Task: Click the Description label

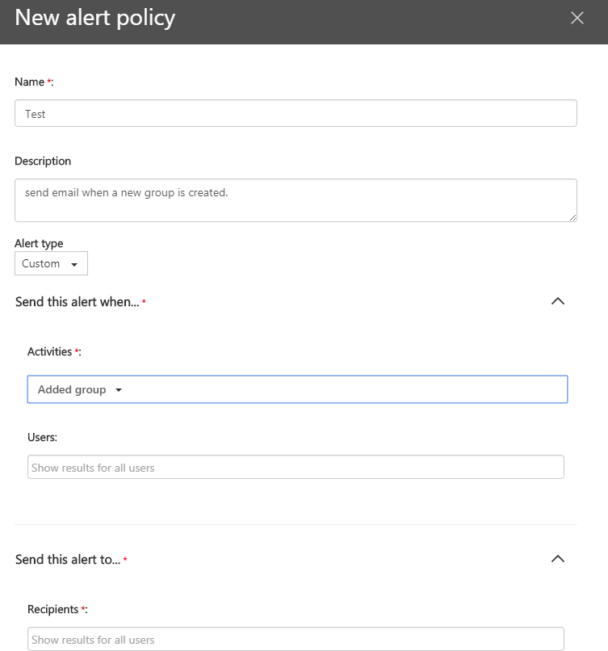Action: tap(43, 161)
